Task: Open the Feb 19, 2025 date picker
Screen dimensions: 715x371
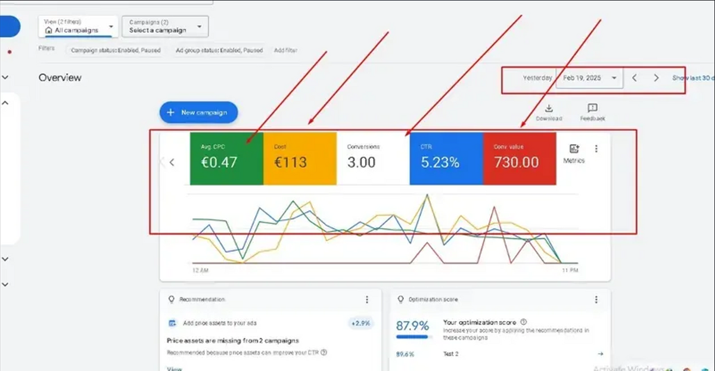Action: 589,78
